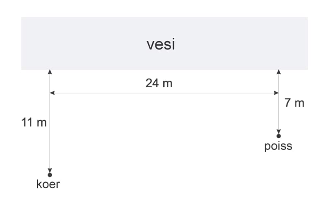325x199 pixels.
Task: Click where the 24 m and 11 m lines cross
Action: coord(50,93)
